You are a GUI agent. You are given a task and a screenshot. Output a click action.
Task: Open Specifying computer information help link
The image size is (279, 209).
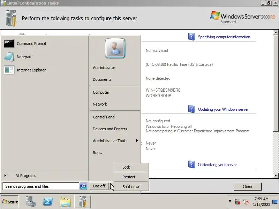pos(224,37)
